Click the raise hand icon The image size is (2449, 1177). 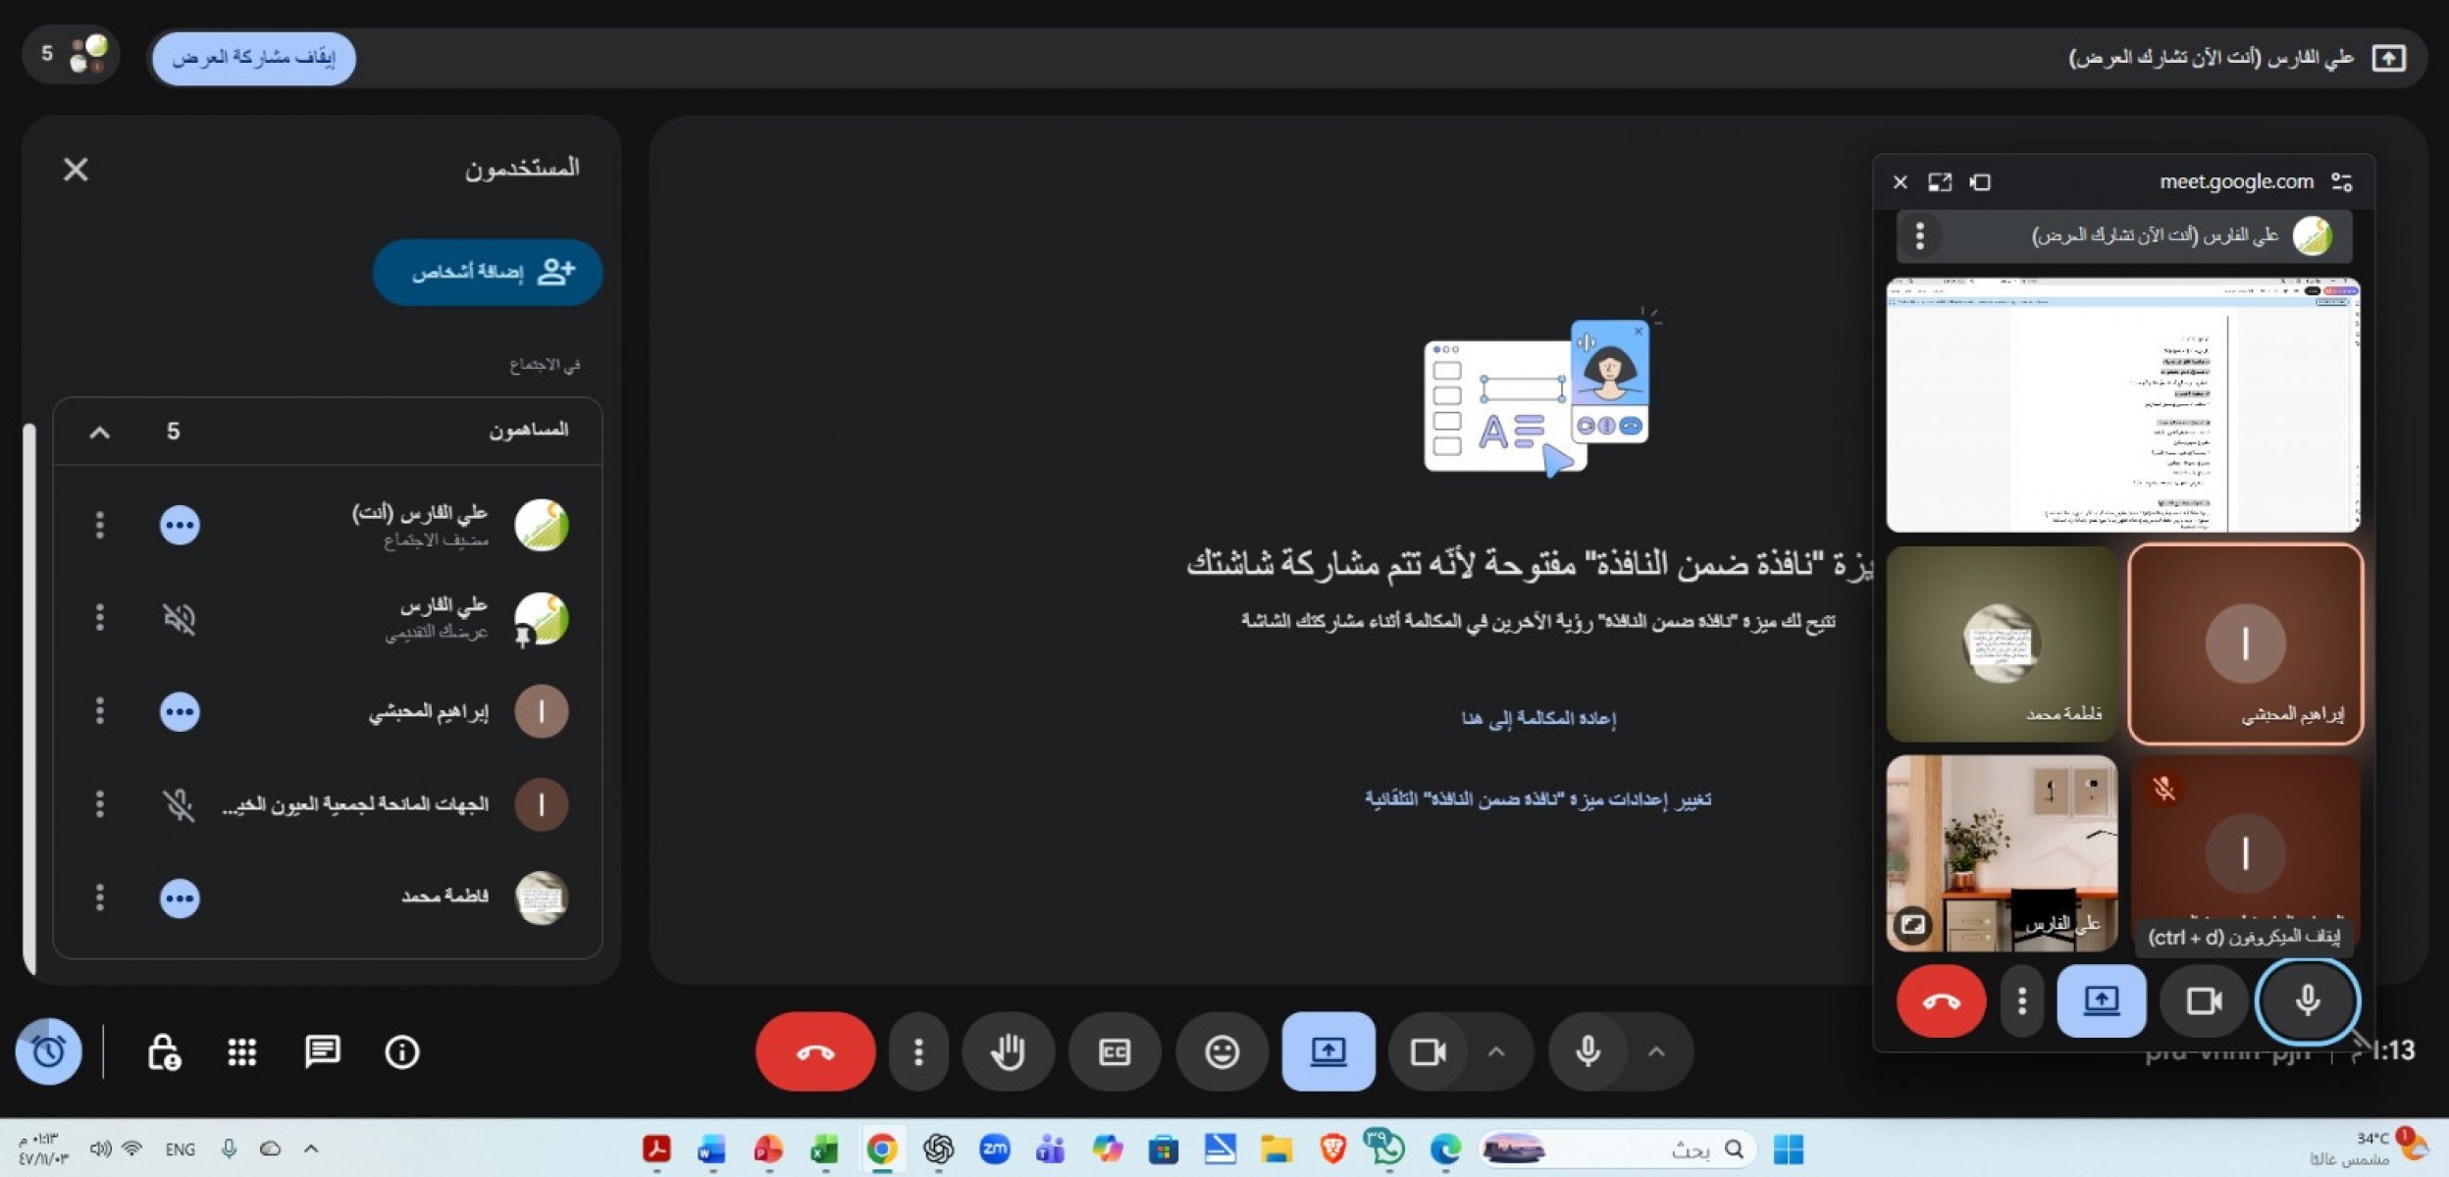pyautogui.click(x=1008, y=1052)
